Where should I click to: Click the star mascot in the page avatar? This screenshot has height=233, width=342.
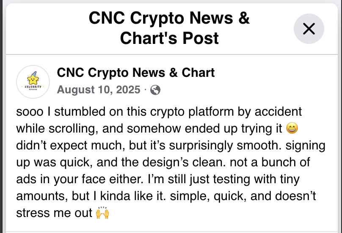tap(33, 79)
